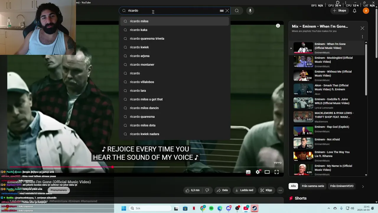This screenshot has width=378, height=213.
Task: Play "Eminem - Love The Way You Lie"
Action: point(327,156)
